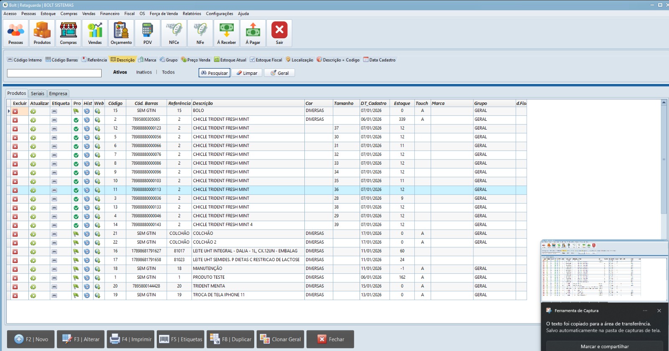This screenshot has width=669, height=351.
Task: Select Código Barras search filter
Action: pyautogui.click(x=61, y=60)
